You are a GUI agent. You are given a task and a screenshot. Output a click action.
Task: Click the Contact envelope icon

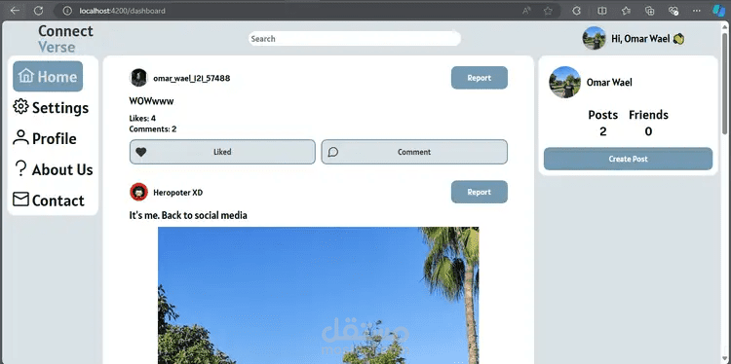tap(20, 200)
